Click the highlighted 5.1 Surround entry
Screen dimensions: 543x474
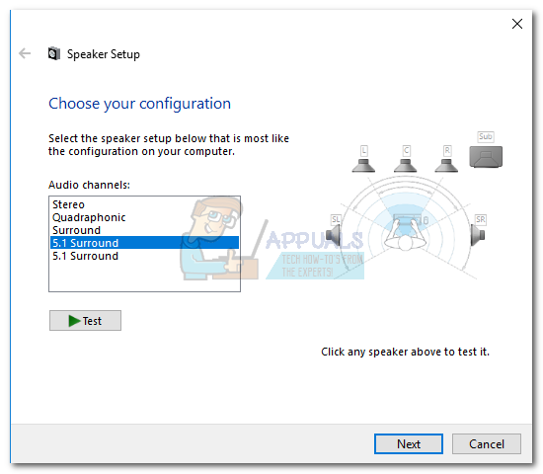[x=144, y=243]
